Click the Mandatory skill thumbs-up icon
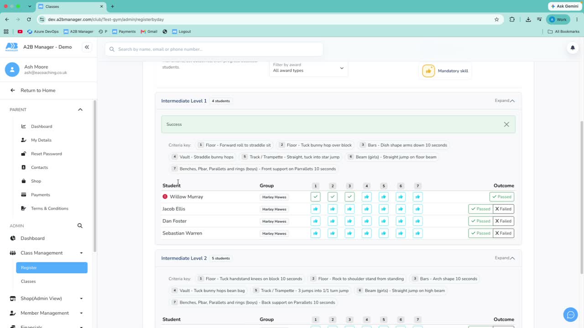The width and height of the screenshot is (584, 328). pyautogui.click(x=428, y=71)
